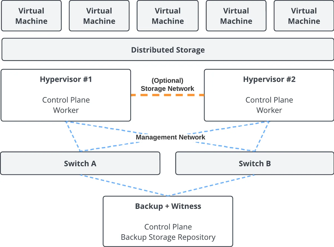Click the Backup + Witness heading
The image size is (334, 247).
[x=168, y=206]
